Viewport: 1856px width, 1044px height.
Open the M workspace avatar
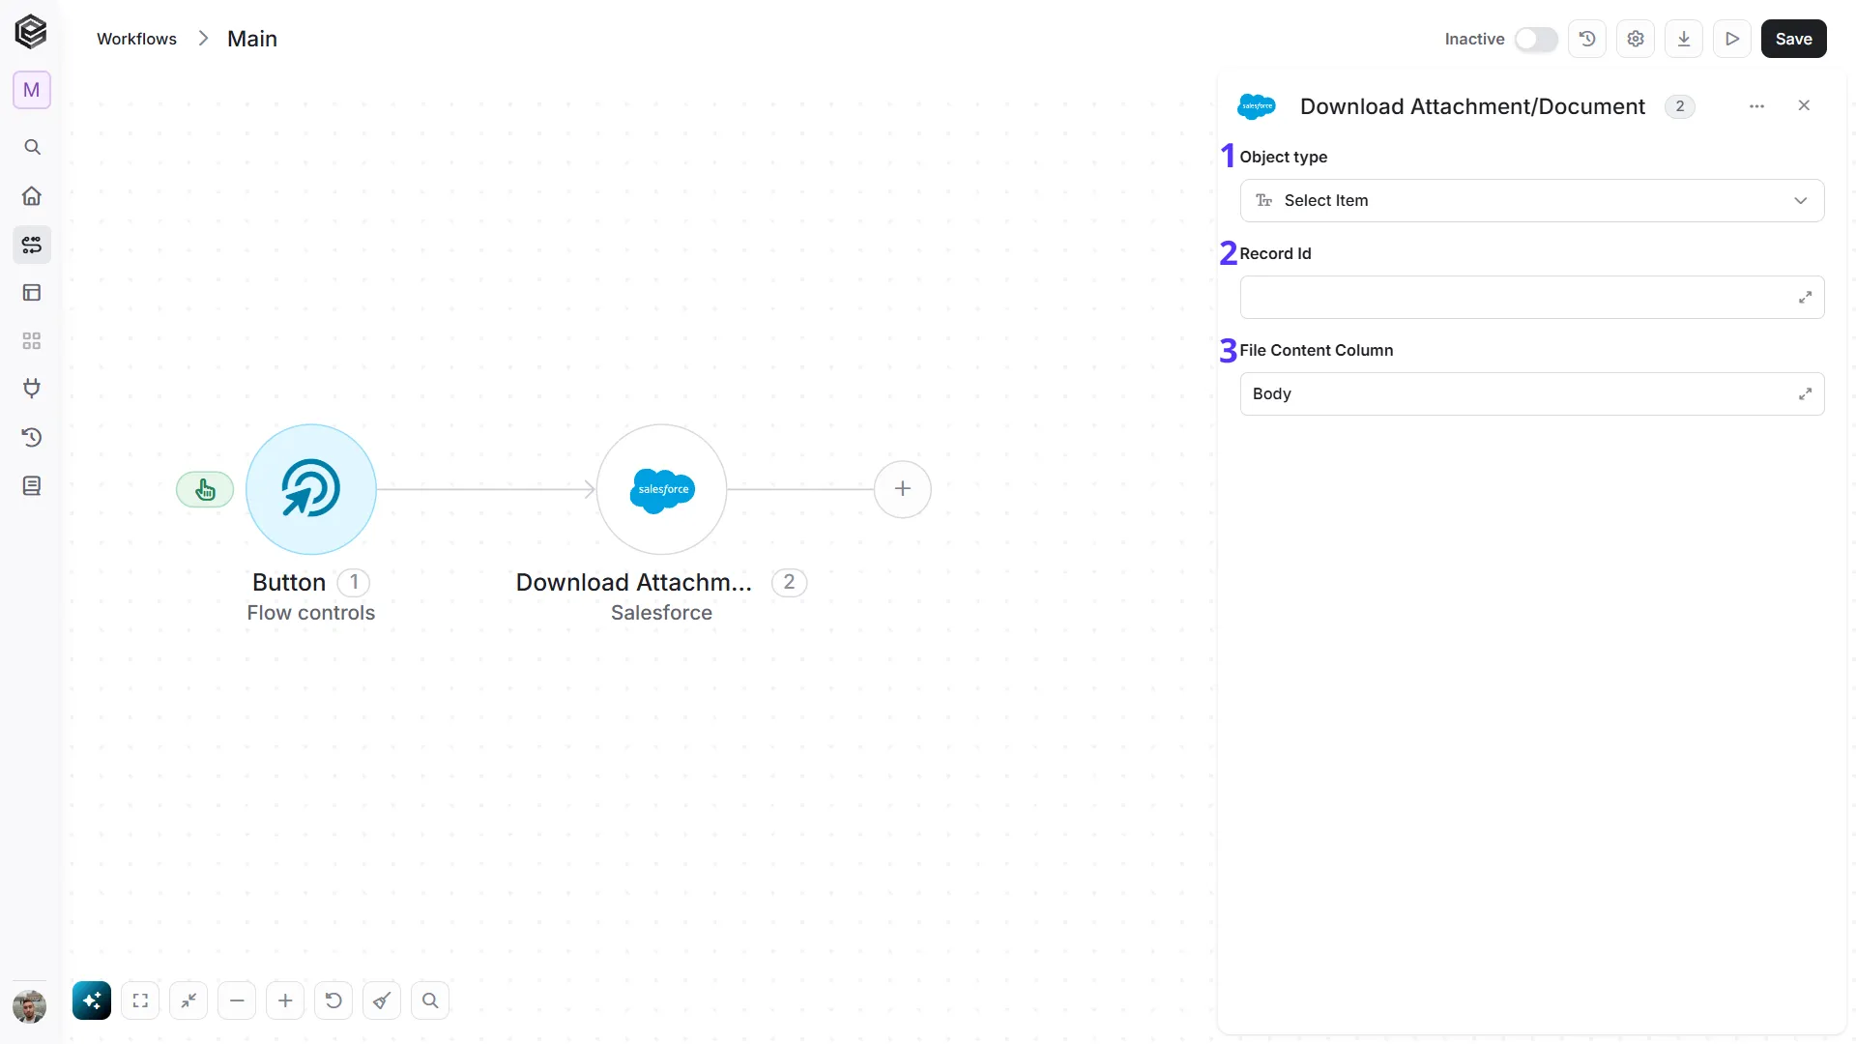[x=32, y=90]
